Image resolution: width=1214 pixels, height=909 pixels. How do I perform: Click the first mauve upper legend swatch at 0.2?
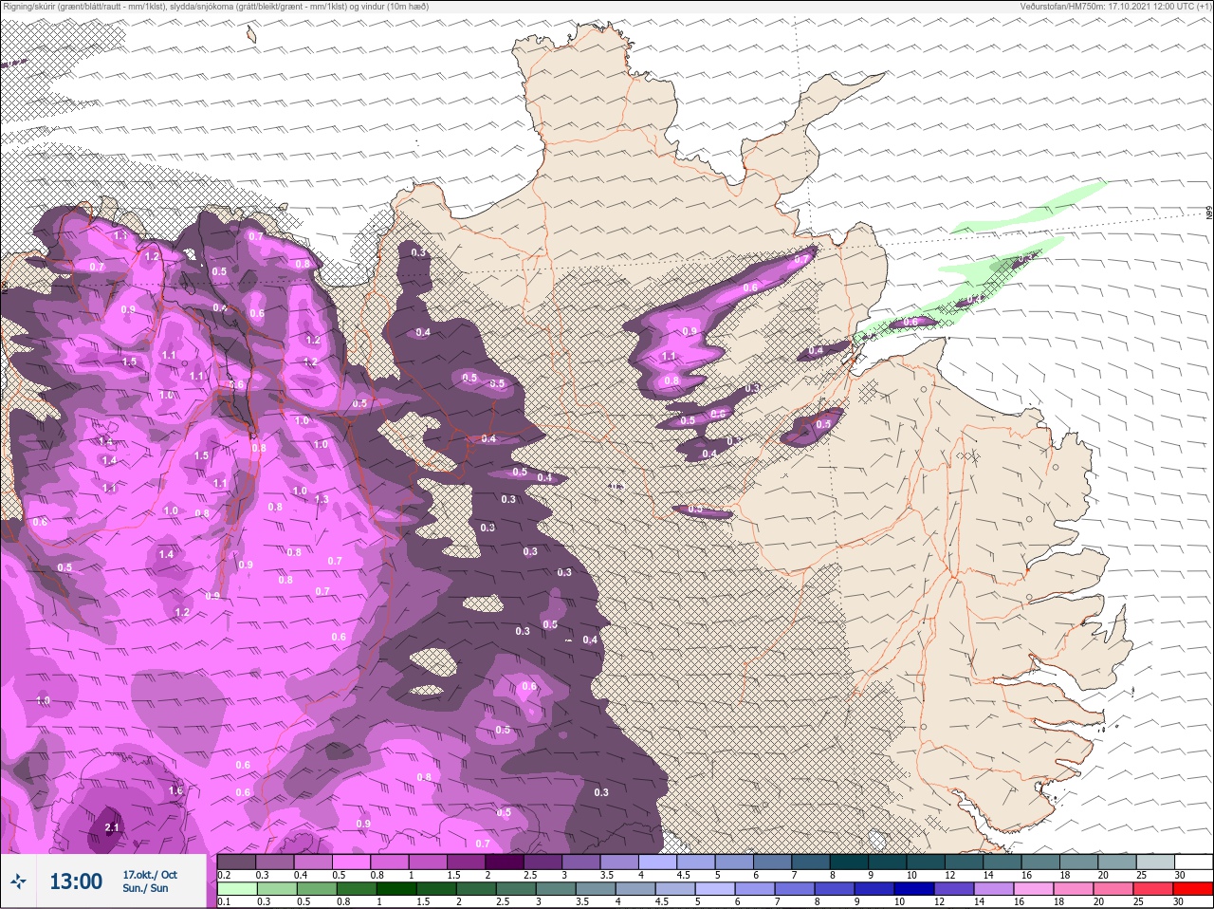pos(236,862)
